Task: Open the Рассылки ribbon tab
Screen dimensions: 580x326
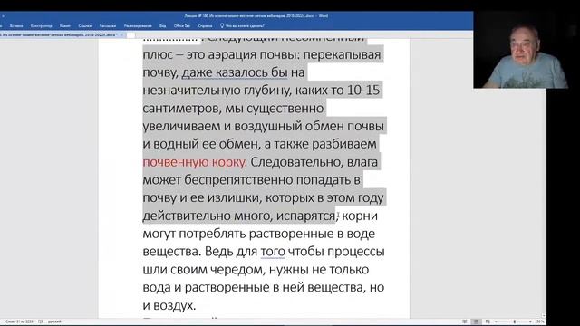Action: point(108,26)
